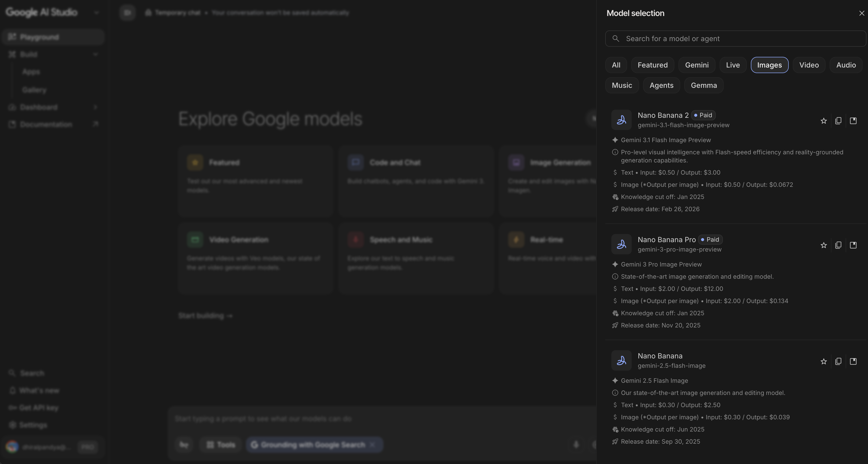Click the Start building link

(x=206, y=316)
